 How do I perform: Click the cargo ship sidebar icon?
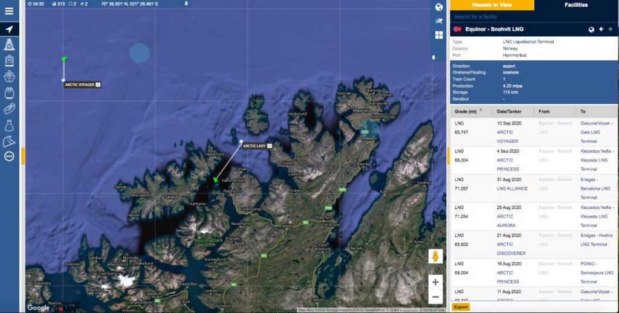(x=9, y=77)
